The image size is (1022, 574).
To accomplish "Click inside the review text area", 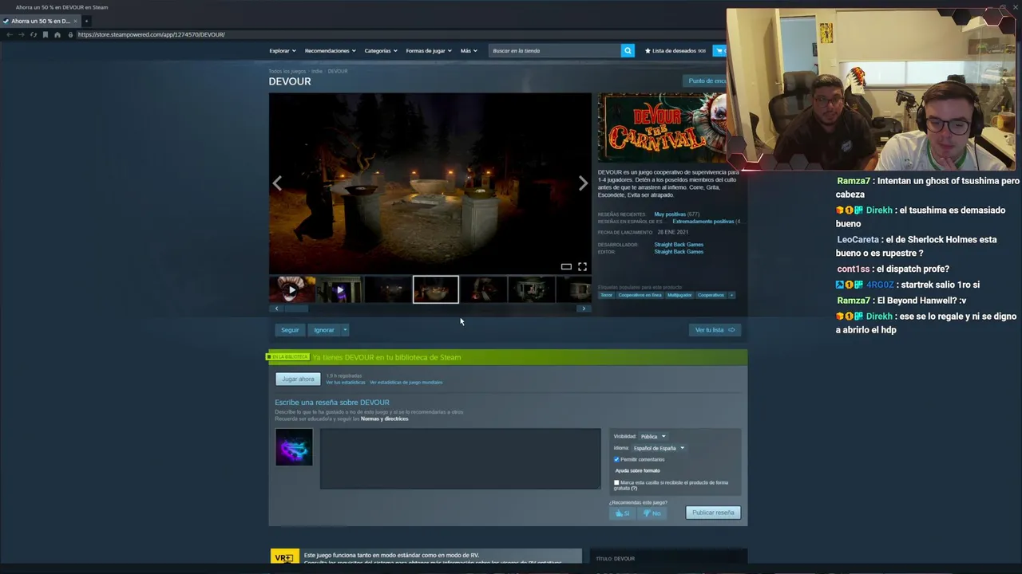I will pyautogui.click(x=460, y=458).
